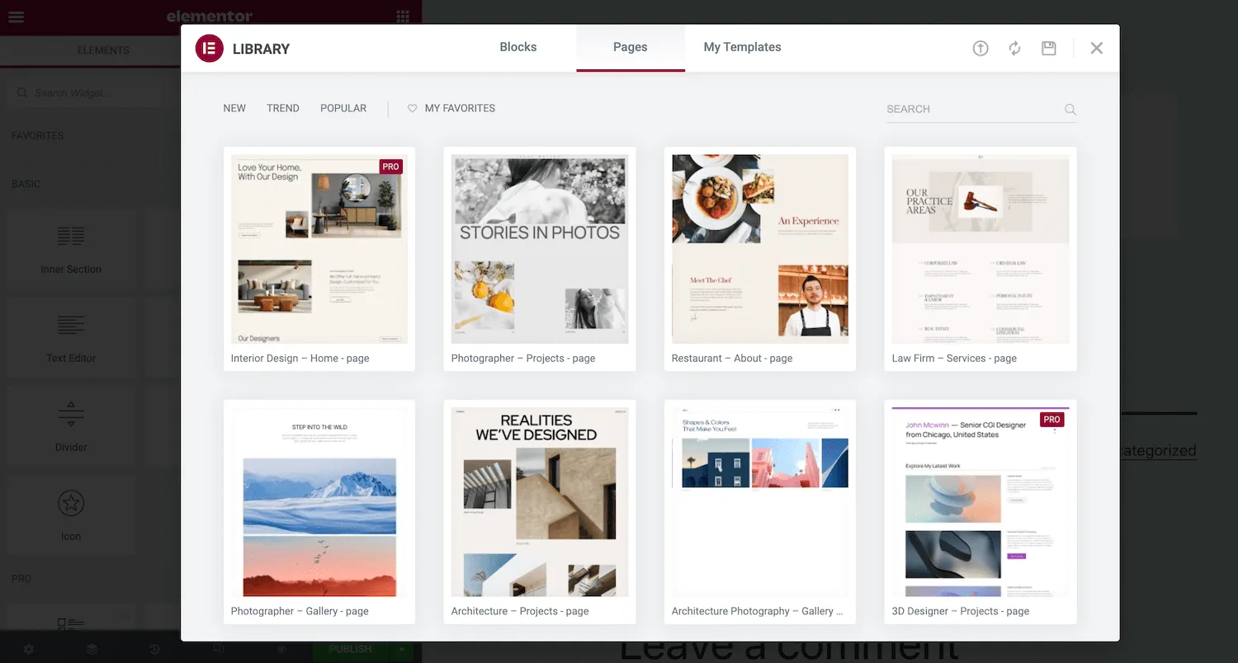The width and height of the screenshot is (1238, 663).
Task: Open the 3D Designer – Projects template thumbnail
Action: pyautogui.click(x=980, y=502)
